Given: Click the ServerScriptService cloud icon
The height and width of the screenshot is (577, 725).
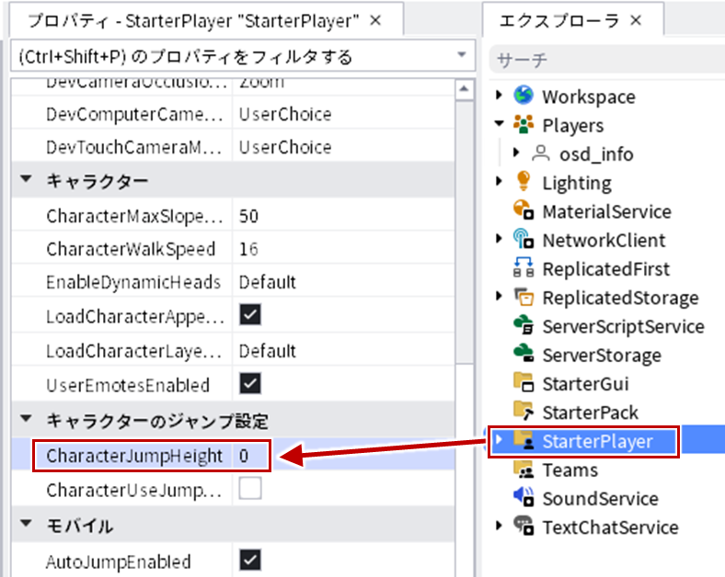Looking at the screenshot, I should coord(524,325).
